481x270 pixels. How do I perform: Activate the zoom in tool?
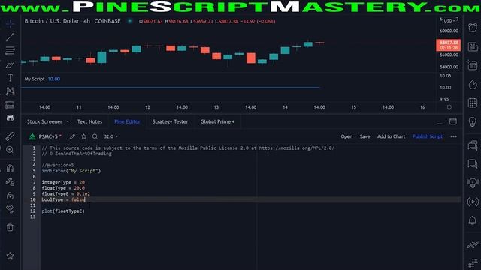[x=10, y=150]
